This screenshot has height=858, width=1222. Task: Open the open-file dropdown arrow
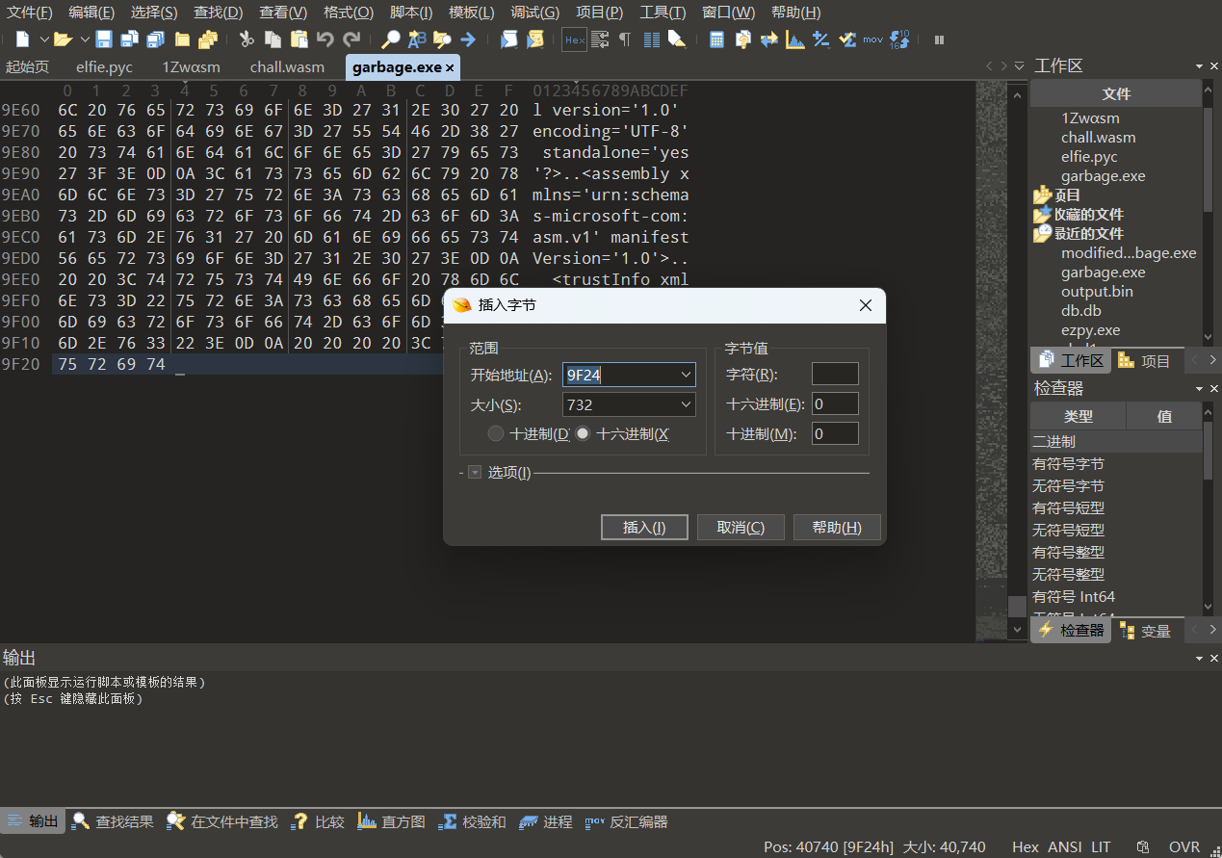[85, 39]
